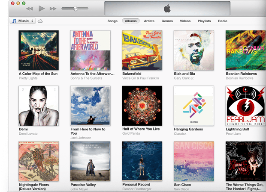The height and width of the screenshot is (192, 266).
Task: Select the Bakersfield album cover
Action: tap(142, 50)
